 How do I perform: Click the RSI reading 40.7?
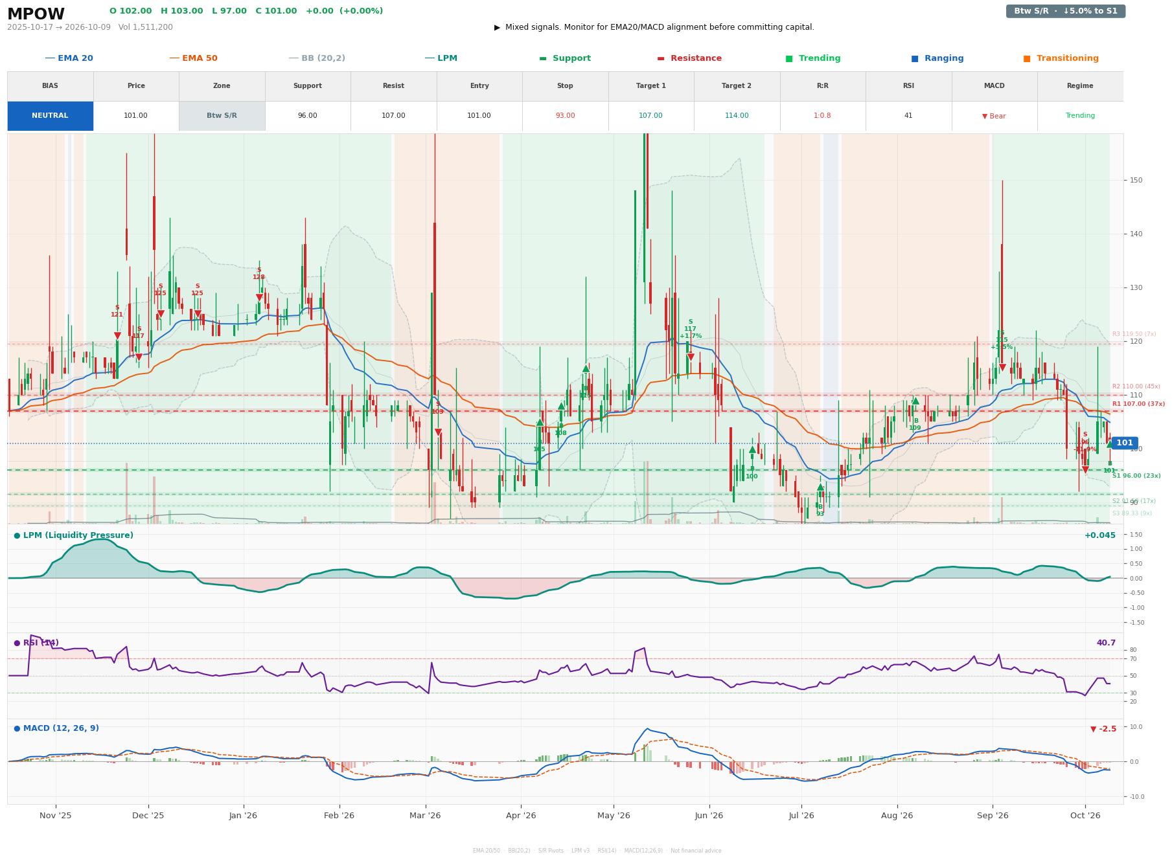[1106, 643]
